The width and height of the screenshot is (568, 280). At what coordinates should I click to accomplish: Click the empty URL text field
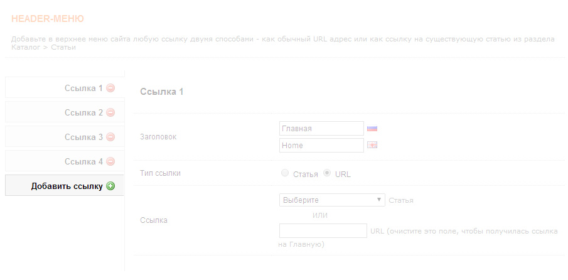[x=323, y=231]
